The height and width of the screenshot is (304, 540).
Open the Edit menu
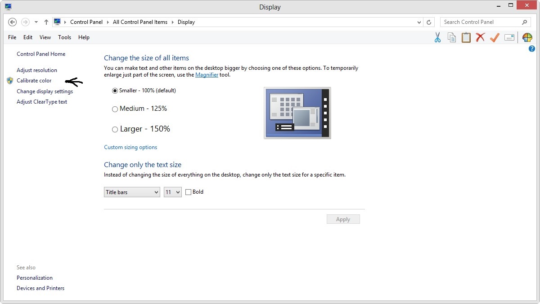28,37
